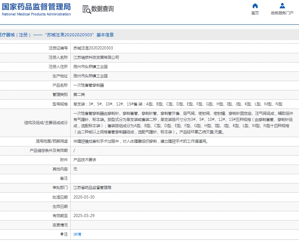299x241 pixels.
Task: Click product name 一次性套管穿刺器
Action: click(89, 85)
